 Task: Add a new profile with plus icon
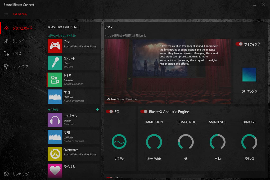97,110
